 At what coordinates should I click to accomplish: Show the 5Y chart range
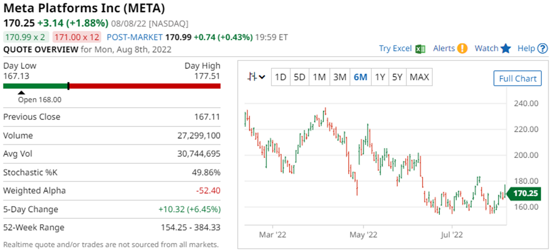click(x=398, y=77)
